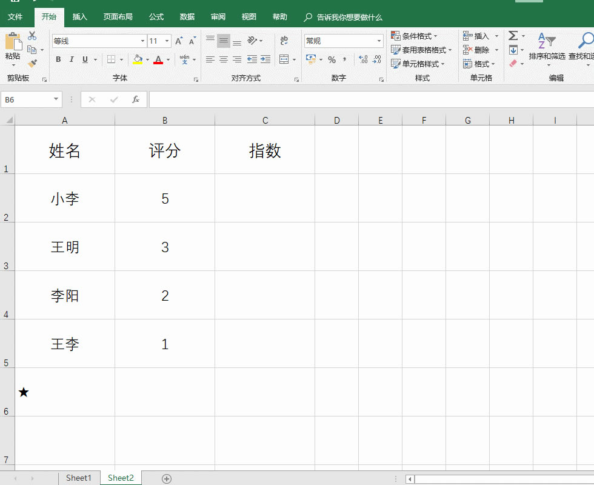The height and width of the screenshot is (485, 594).
Task: Increase font size with the larger A icon
Action: 179,41
